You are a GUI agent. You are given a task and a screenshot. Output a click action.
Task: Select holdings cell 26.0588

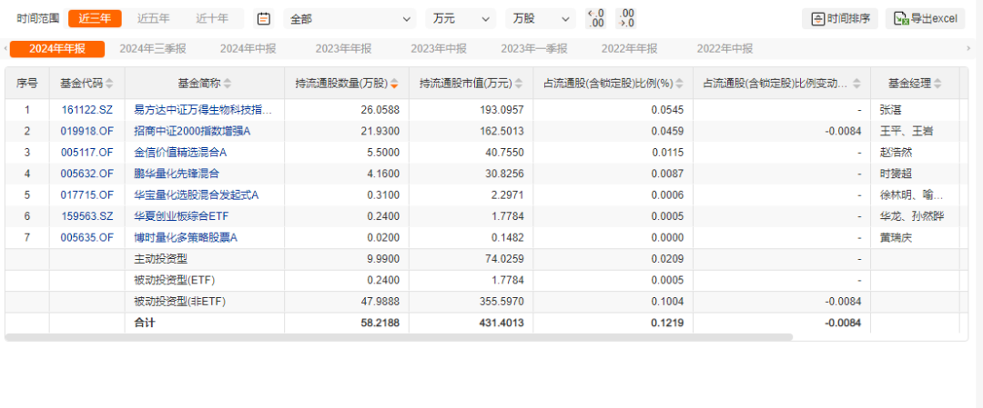click(380, 110)
